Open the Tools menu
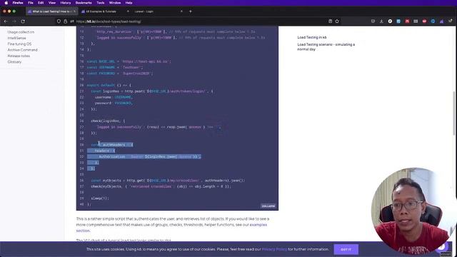Image resolution: width=457 pixels, height=257 pixels. click(101, 3)
